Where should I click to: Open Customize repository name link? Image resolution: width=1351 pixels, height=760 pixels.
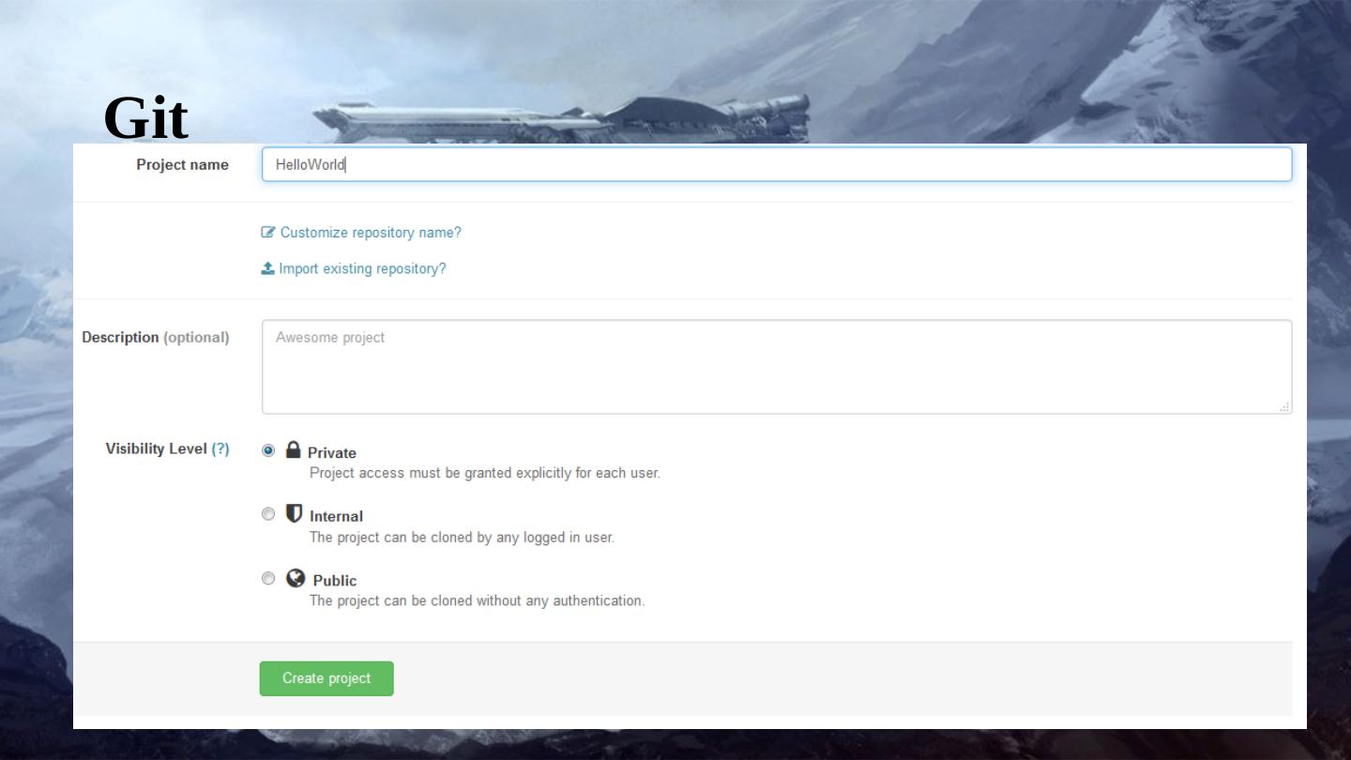tap(371, 233)
